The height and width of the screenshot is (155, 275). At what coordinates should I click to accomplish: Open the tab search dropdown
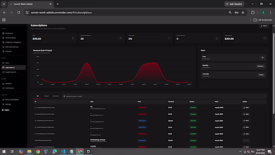(x=4, y=4)
